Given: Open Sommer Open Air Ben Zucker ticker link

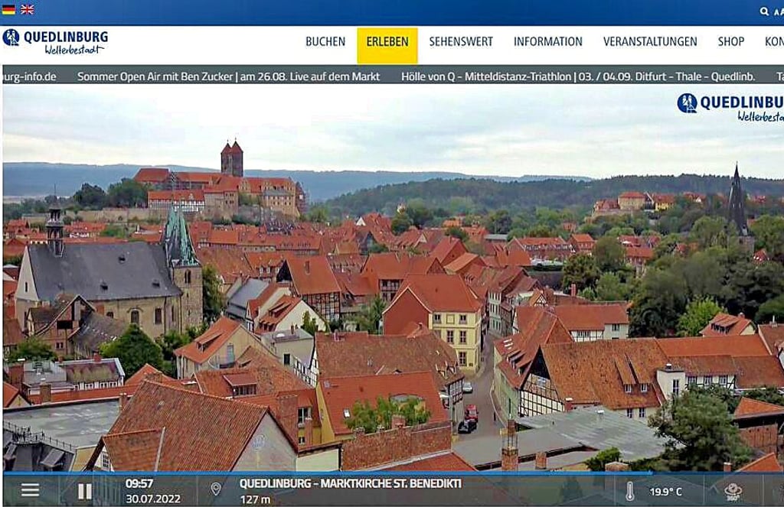Looking at the screenshot, I should click(x=228, y=76).
